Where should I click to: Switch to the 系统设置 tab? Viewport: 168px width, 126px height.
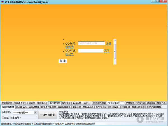click(77, 103)
